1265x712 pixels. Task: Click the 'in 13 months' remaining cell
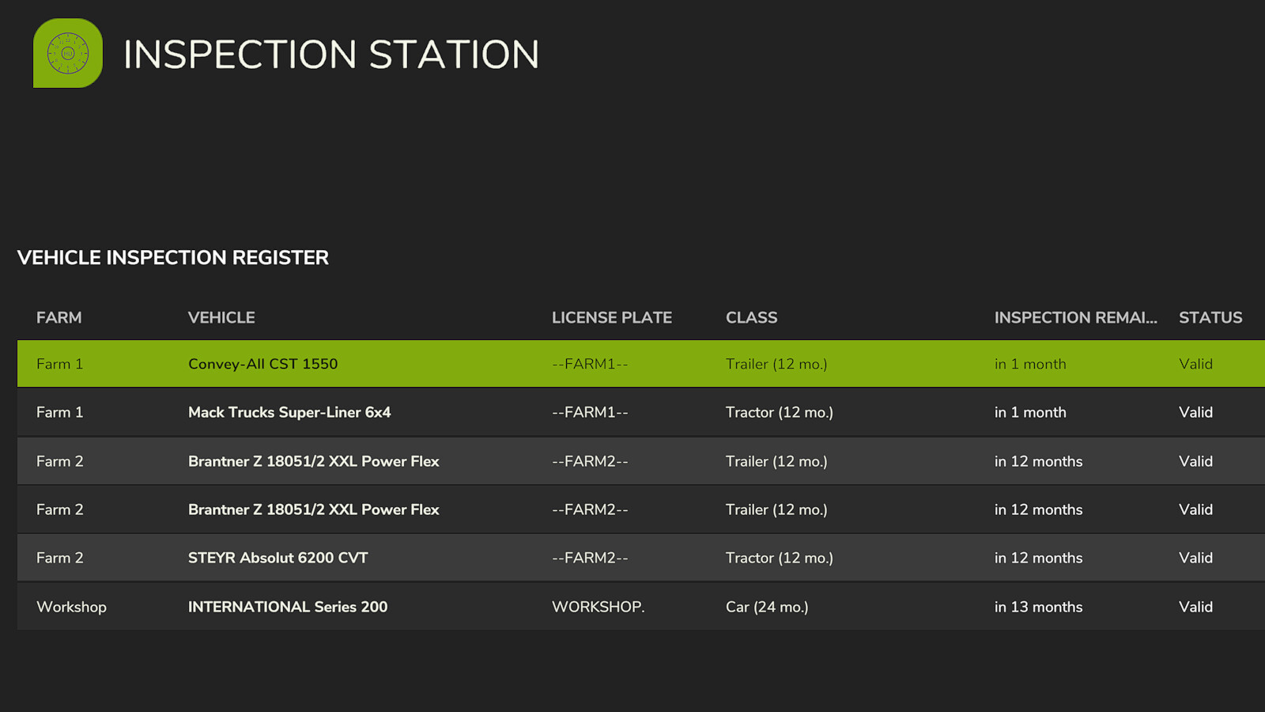(x=1039, y=607)
